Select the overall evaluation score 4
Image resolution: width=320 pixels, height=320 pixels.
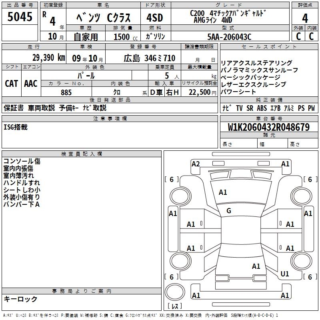tap(305, 18)
